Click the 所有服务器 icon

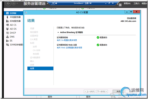tap(7, 21)
